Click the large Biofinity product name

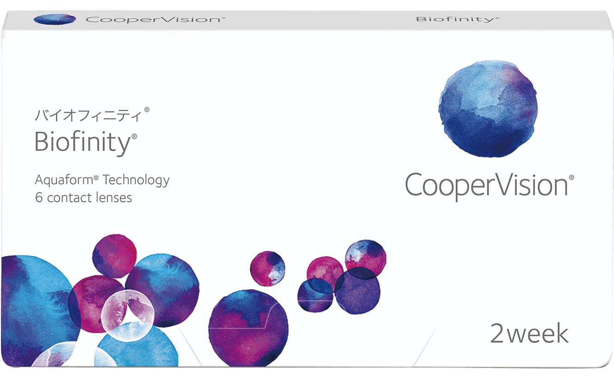coord(86,143)
